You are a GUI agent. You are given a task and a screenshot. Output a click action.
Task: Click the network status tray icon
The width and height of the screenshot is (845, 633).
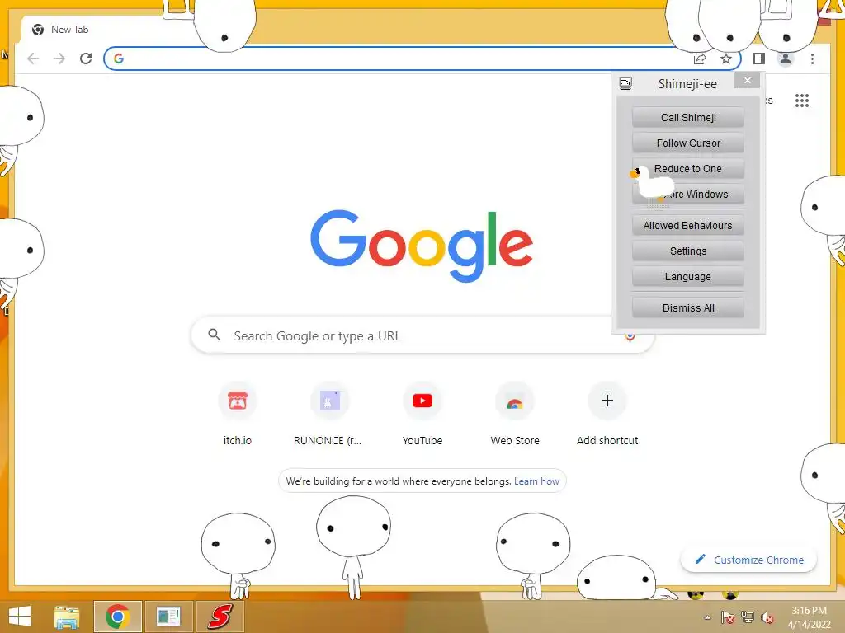point(748,618)
